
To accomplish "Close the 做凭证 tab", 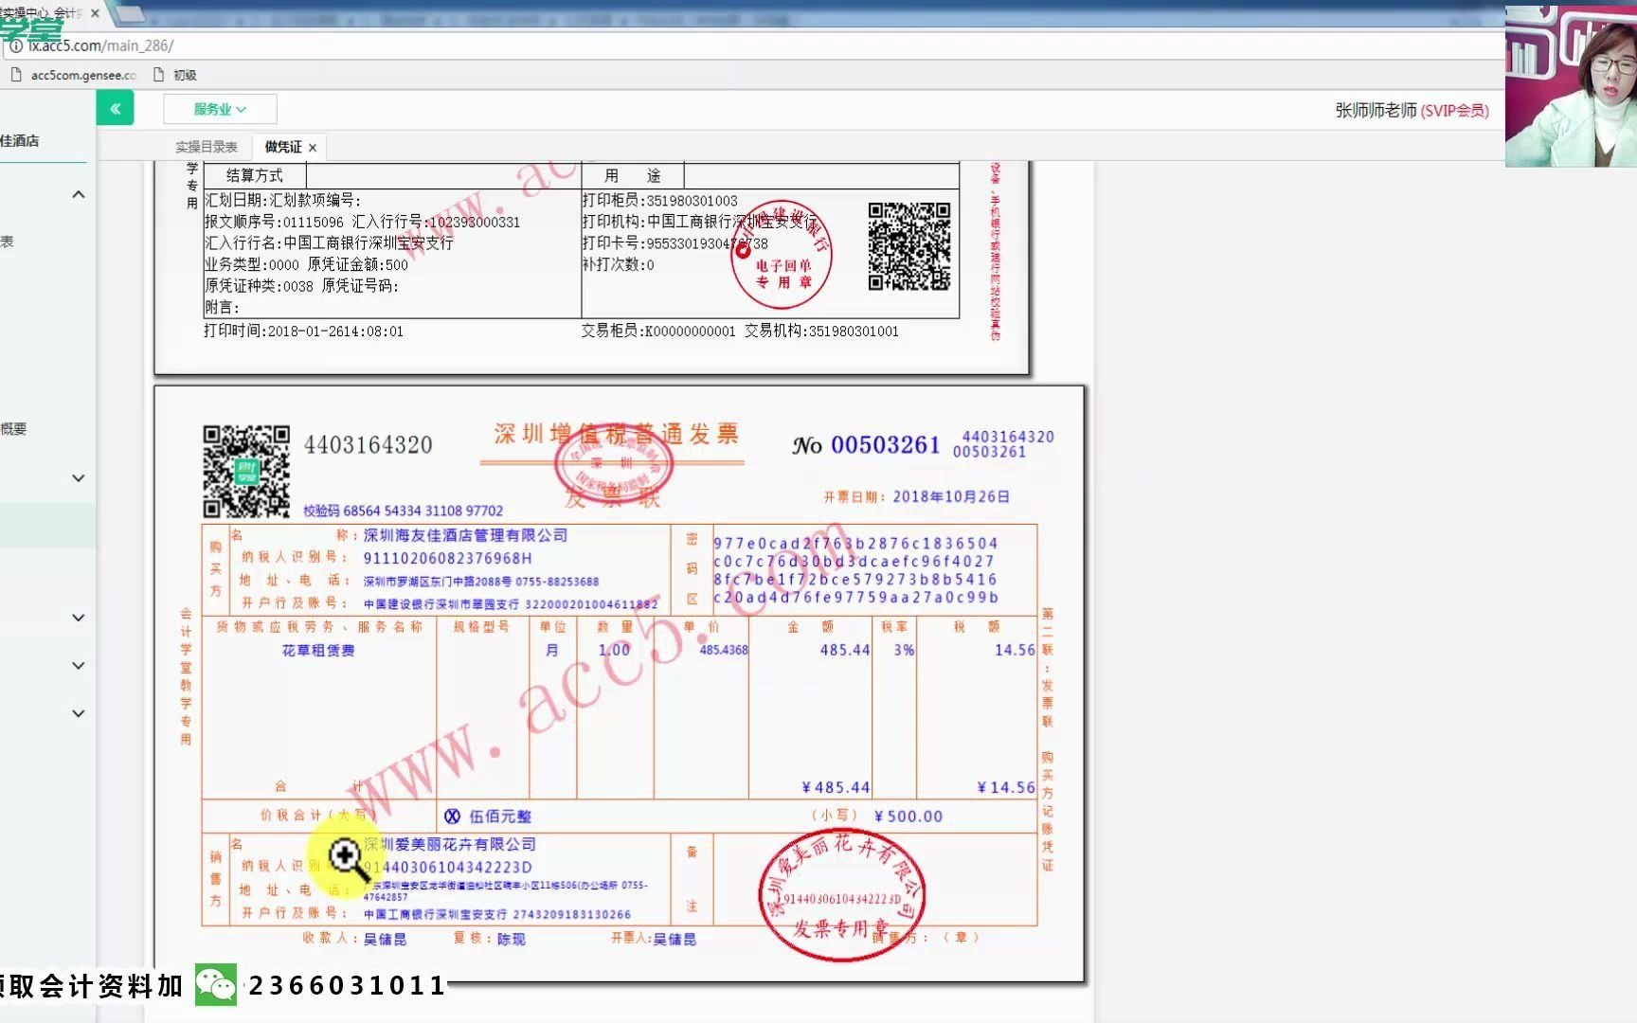I will tap(313, 147).
